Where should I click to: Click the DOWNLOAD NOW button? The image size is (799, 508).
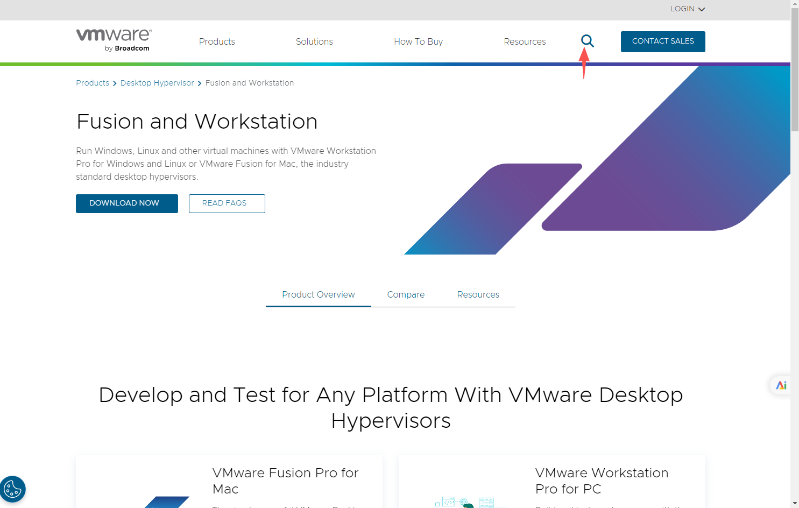pos(127,203)
